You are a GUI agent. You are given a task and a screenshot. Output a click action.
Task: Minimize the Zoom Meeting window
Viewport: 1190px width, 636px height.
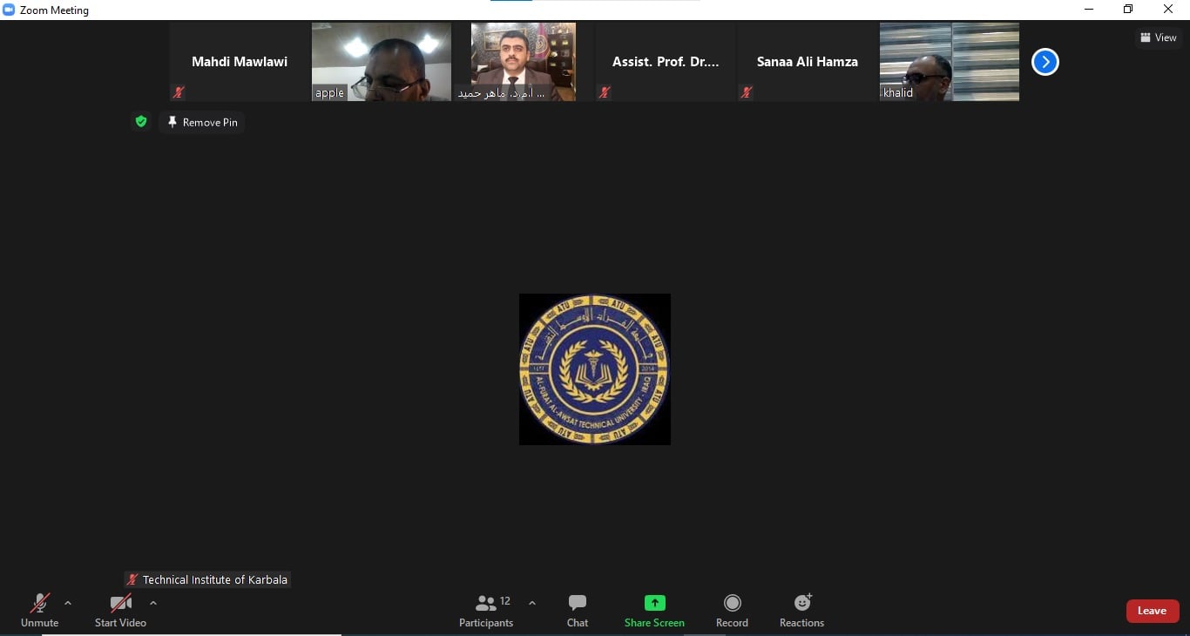(1089, 10)
